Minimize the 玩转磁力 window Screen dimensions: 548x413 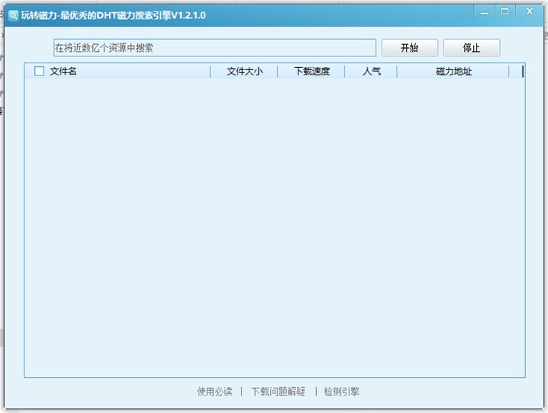(x=482, y=11)
